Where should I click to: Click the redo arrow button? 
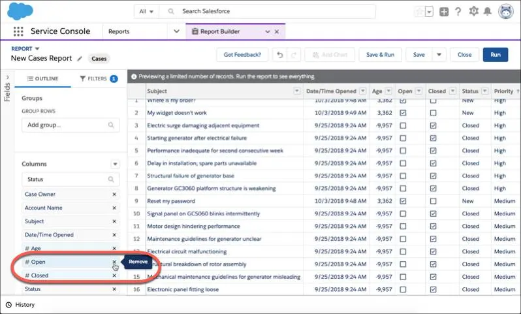[x=294, y=55]
